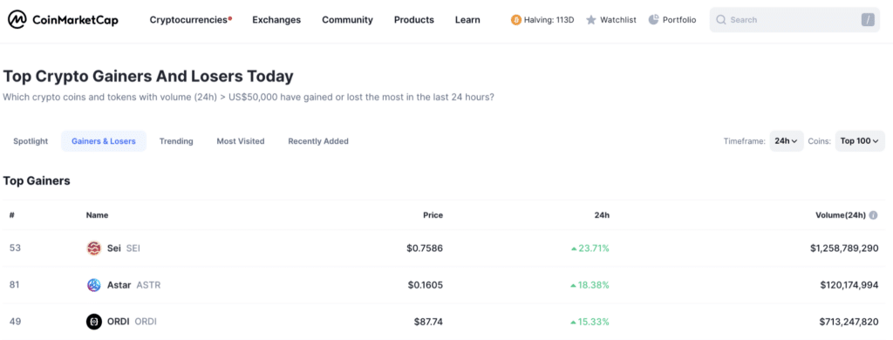Click the Sei coin logo
Screen dimensions: 893x340
[x=94, y=248]
